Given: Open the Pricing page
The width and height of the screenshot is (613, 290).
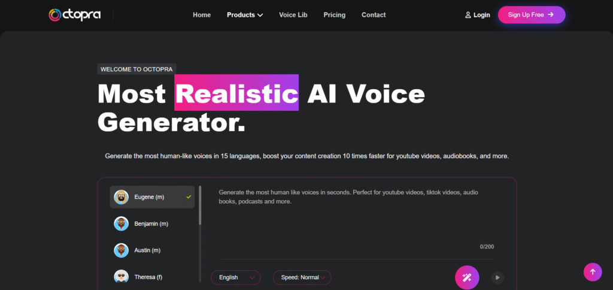Looking at the screenshot, I should (334, 15).
